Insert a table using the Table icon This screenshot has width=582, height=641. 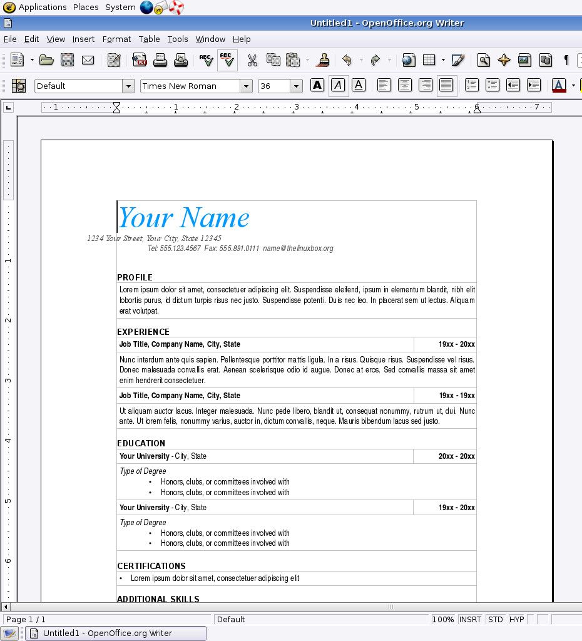pyautogui.click(x=429, y=61)
